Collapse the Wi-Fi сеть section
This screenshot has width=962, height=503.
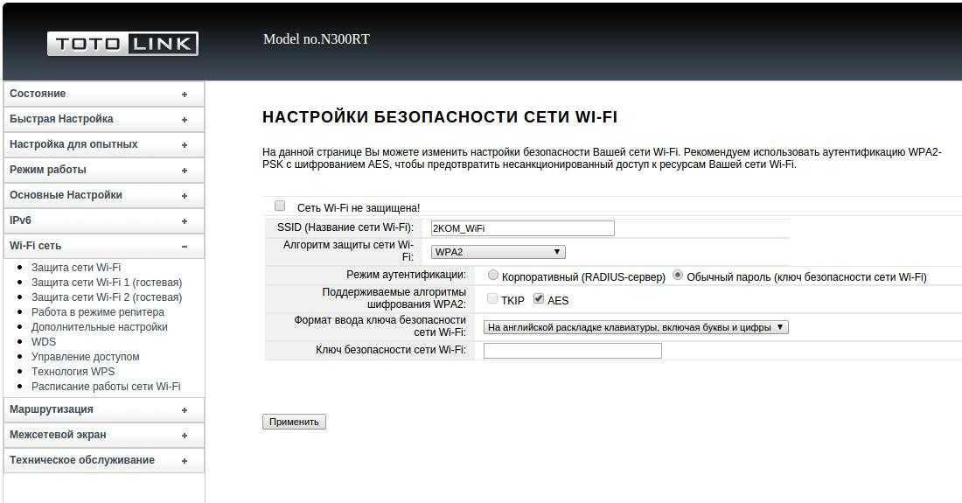click(x=103, y=246)
